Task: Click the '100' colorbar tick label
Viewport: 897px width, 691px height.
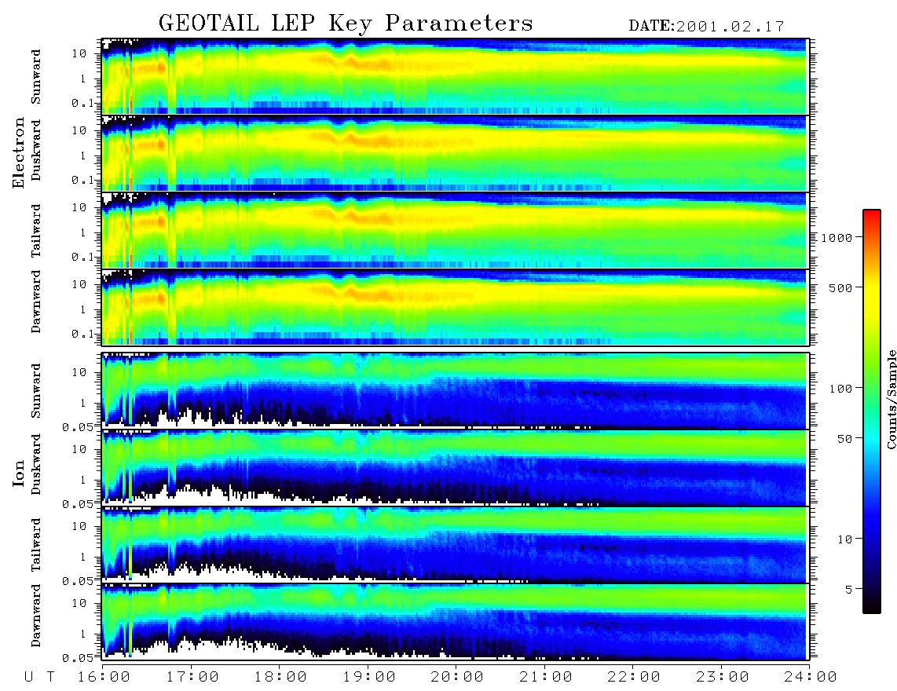Action: point(840,389)
